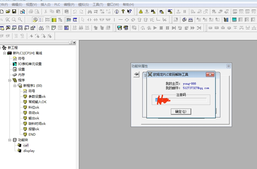The height and width of the screenshot is (169, 257).
Task: Open a file with the folder icon
Action: pos(8,11)
